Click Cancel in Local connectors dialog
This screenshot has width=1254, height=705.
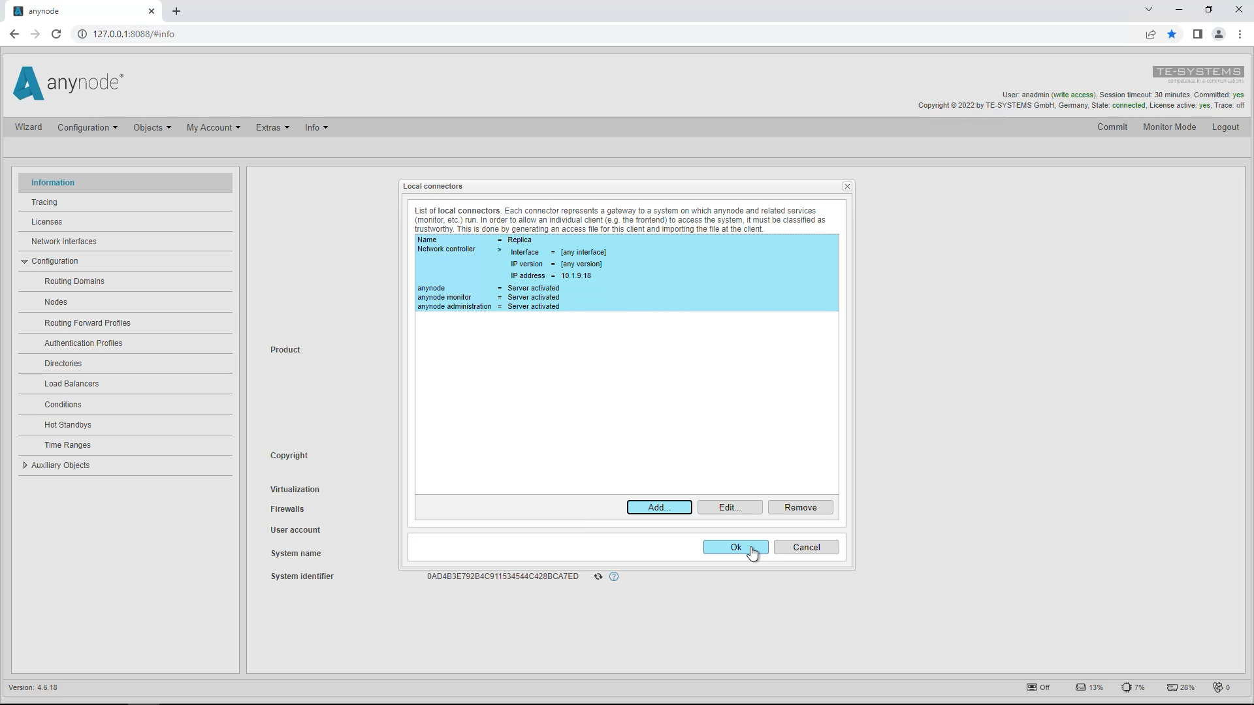point(806,547)
